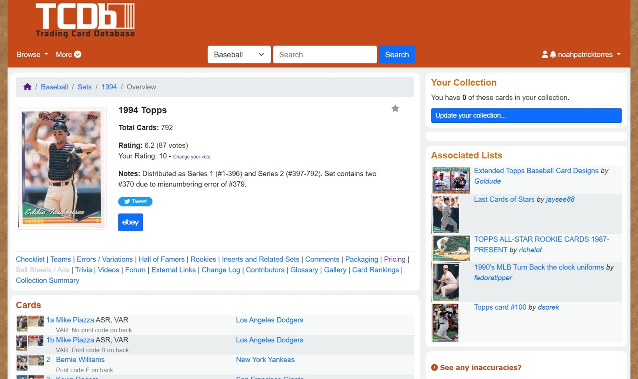Click the card 1b Mike Piazza thumbnail
This screenshot has height=379, width=638.
pos(30,343)
